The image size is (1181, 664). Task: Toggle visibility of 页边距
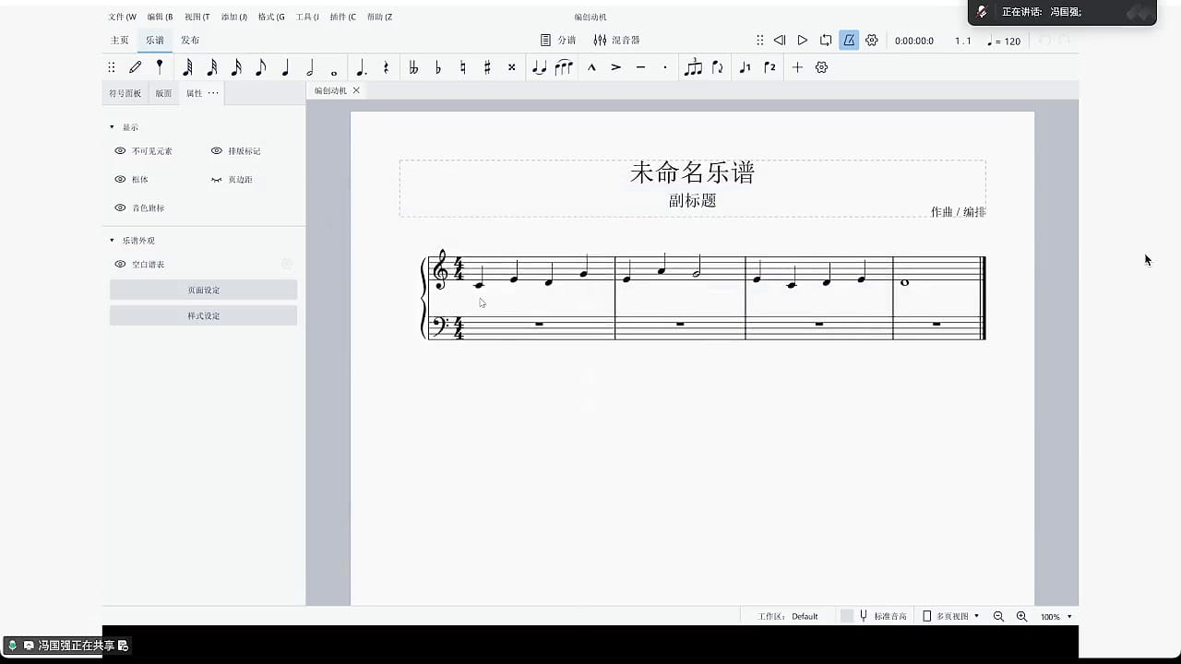click(217, 179)
